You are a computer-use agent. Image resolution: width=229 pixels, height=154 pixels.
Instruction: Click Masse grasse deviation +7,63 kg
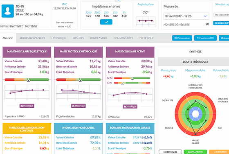[168, 76]
